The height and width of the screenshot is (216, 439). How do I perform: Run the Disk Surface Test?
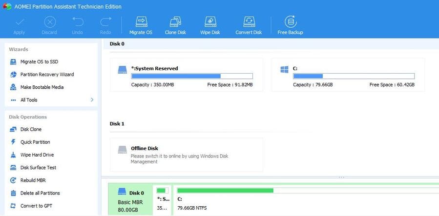coord(38,167)
